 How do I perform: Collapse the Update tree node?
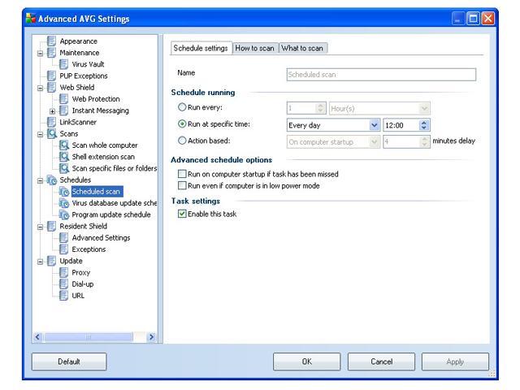click(x=40, y=262)
